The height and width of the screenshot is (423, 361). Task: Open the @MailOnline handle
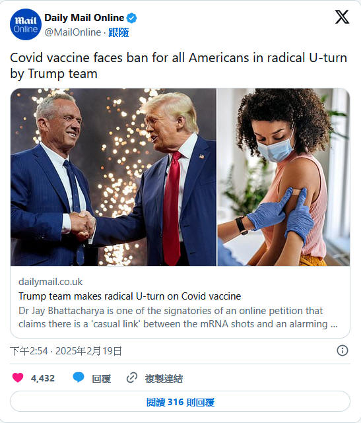click(73, 32)
